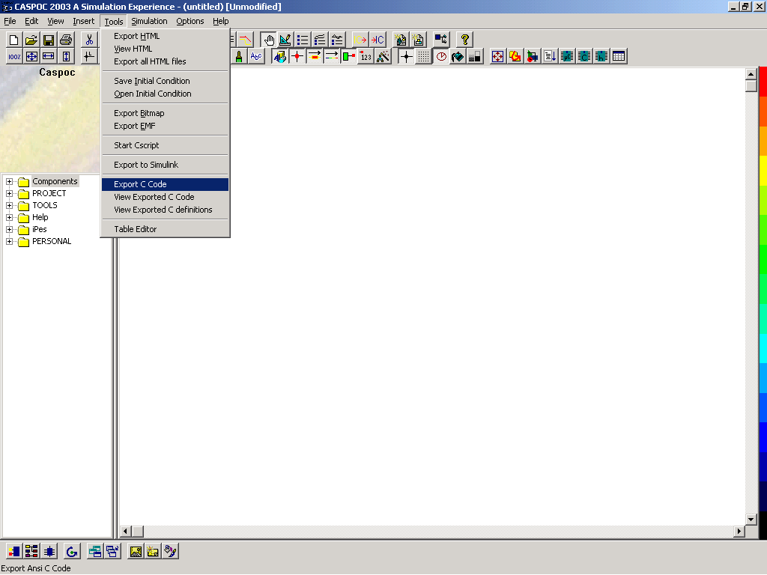The height and width of the screenshot is (575, 767).
Task: Open the File menu
Action: tap(10, 21)
